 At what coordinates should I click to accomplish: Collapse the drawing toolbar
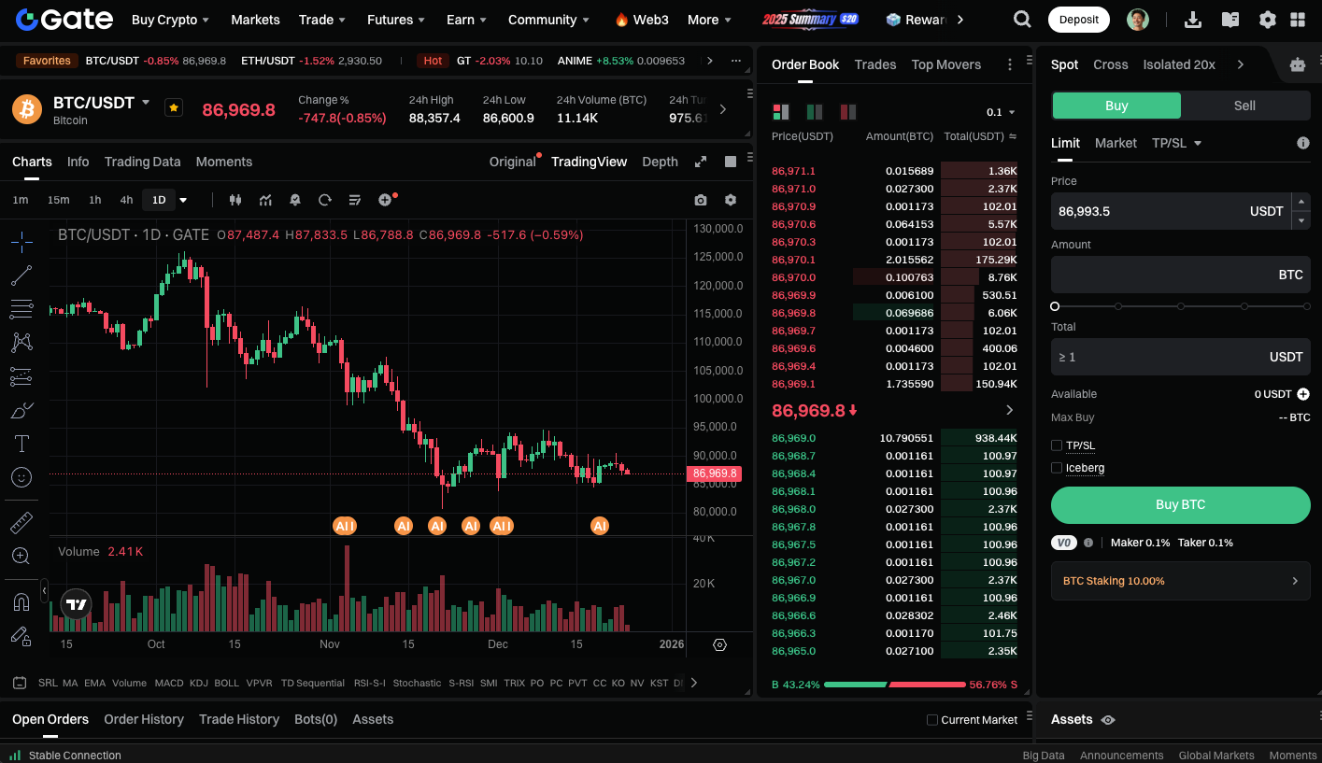click(x=44, y=590)
